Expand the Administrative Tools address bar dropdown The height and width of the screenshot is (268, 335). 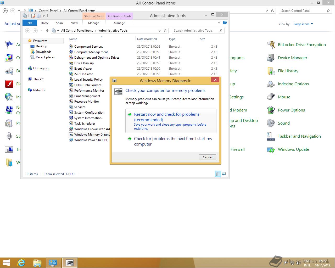159,31
